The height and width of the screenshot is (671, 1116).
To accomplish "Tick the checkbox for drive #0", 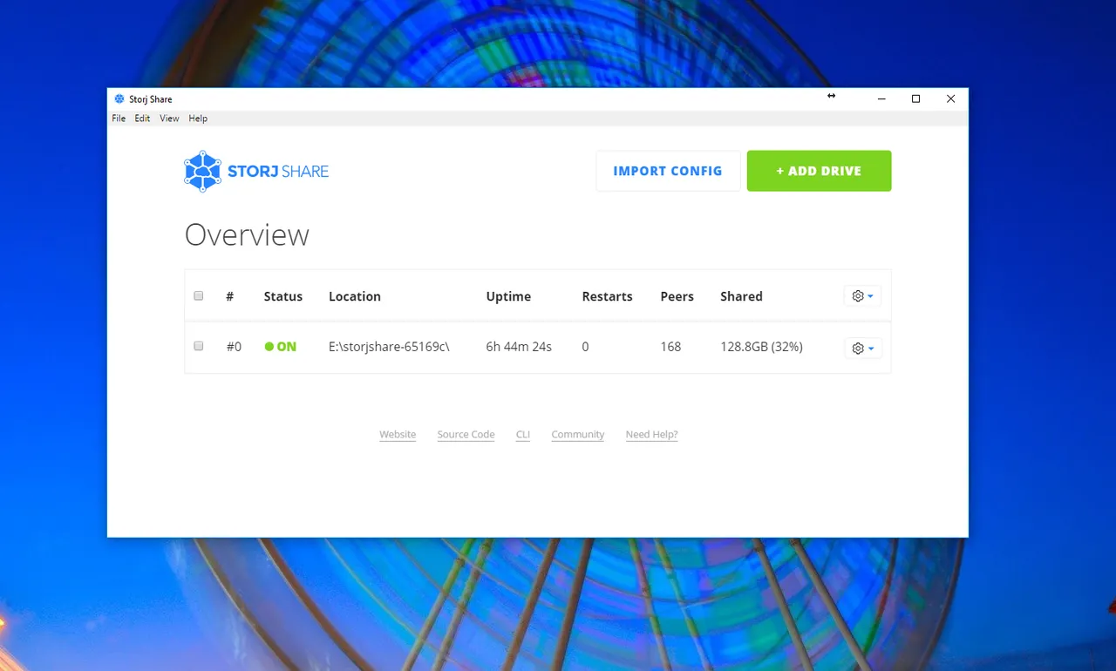I will click(199, 346).
